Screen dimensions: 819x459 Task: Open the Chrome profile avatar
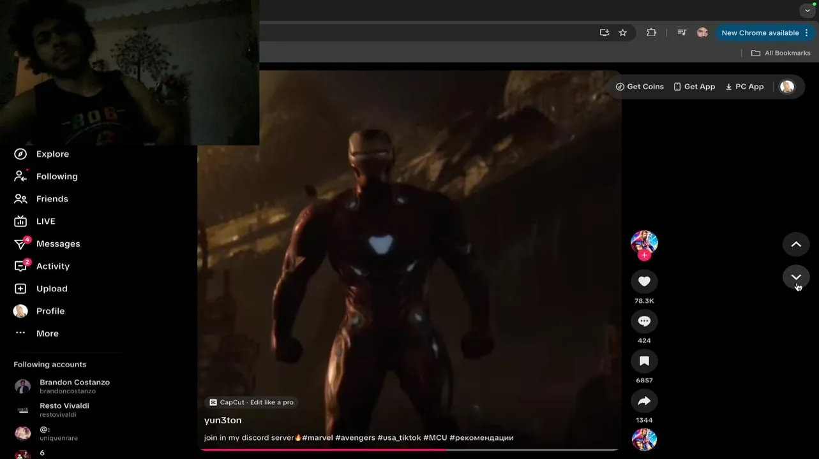(x=702, y=33)
